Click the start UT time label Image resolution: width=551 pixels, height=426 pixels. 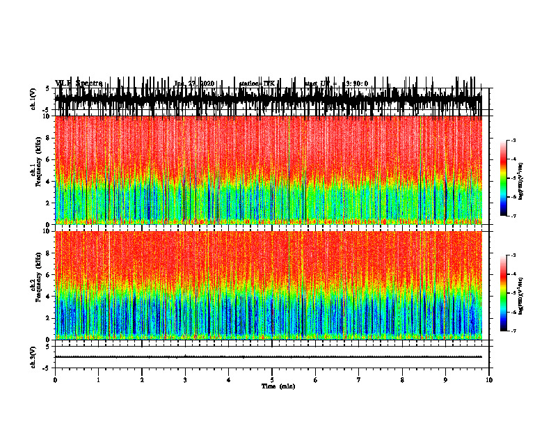[x=336, y=84]
